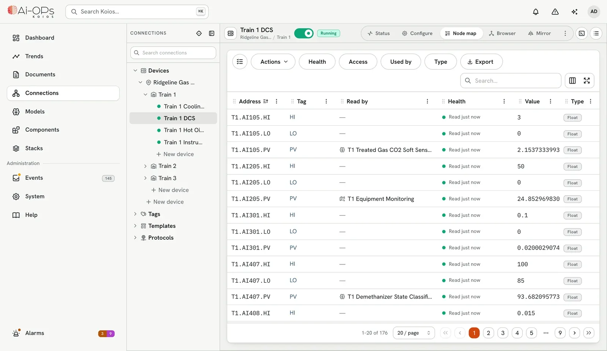The height and width of the screenshot is (351, 607).
Task: Open the column chooser icon
Action: click(x=572, y=81)
